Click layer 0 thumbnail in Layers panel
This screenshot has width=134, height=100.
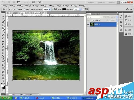point(92,25)
